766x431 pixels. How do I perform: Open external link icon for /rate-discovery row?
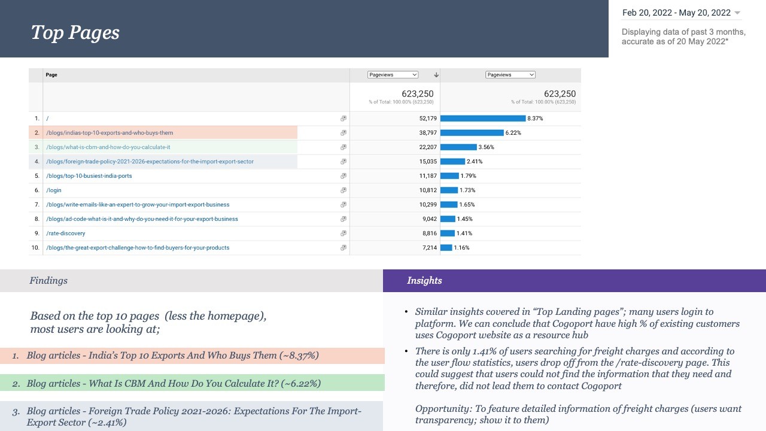coord(344,233)
